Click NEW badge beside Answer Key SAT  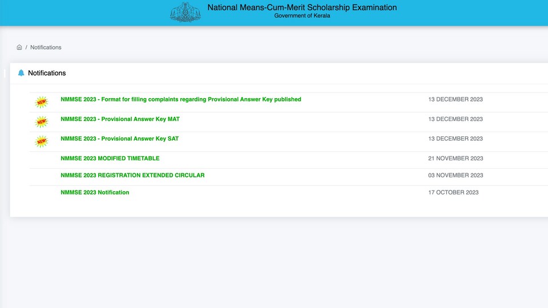(42, 141)
